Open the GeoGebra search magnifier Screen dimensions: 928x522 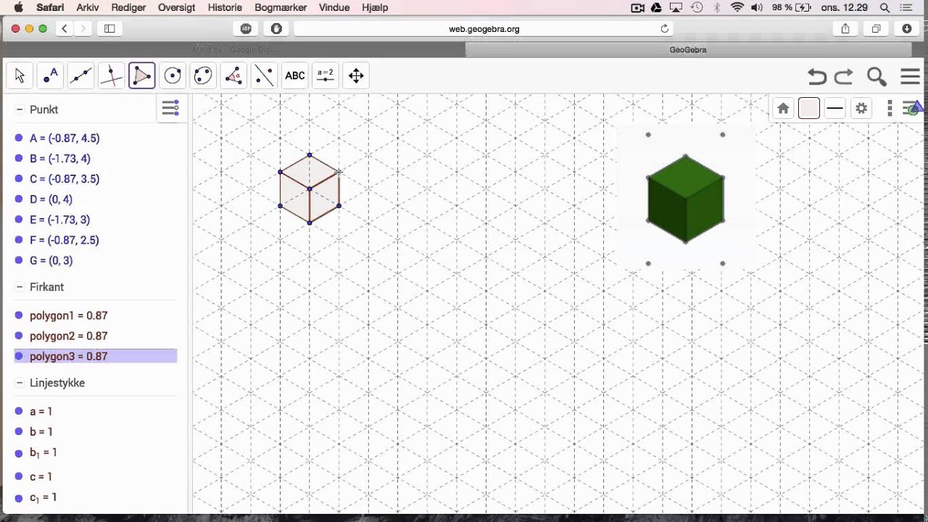[x=877, y=76]
